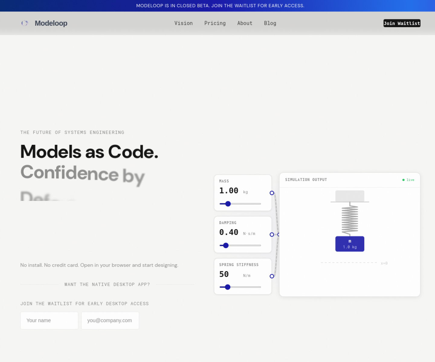
Task: Adjust the Spring Stiffness slider handle
Action: pos(228,287)
